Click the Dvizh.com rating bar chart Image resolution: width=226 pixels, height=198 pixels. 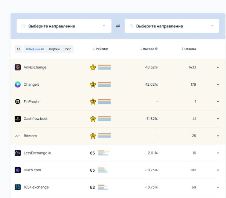click(x=103, y=170)
